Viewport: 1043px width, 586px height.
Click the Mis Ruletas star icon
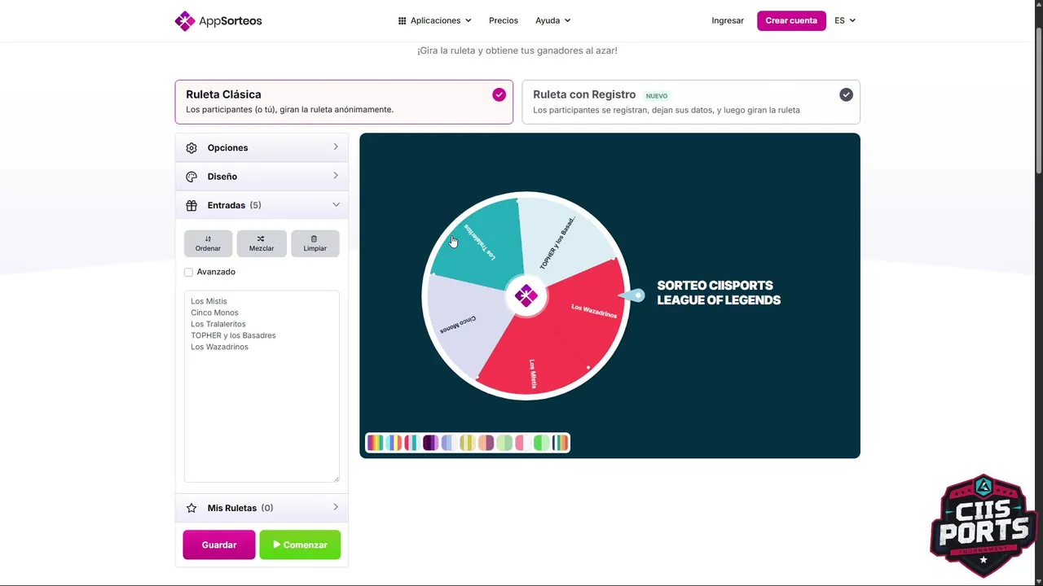pos(191,508)
